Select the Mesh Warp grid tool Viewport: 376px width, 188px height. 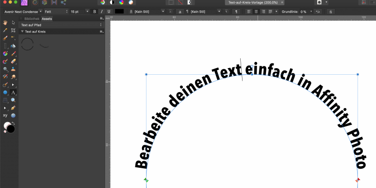(x=5, y=100)
